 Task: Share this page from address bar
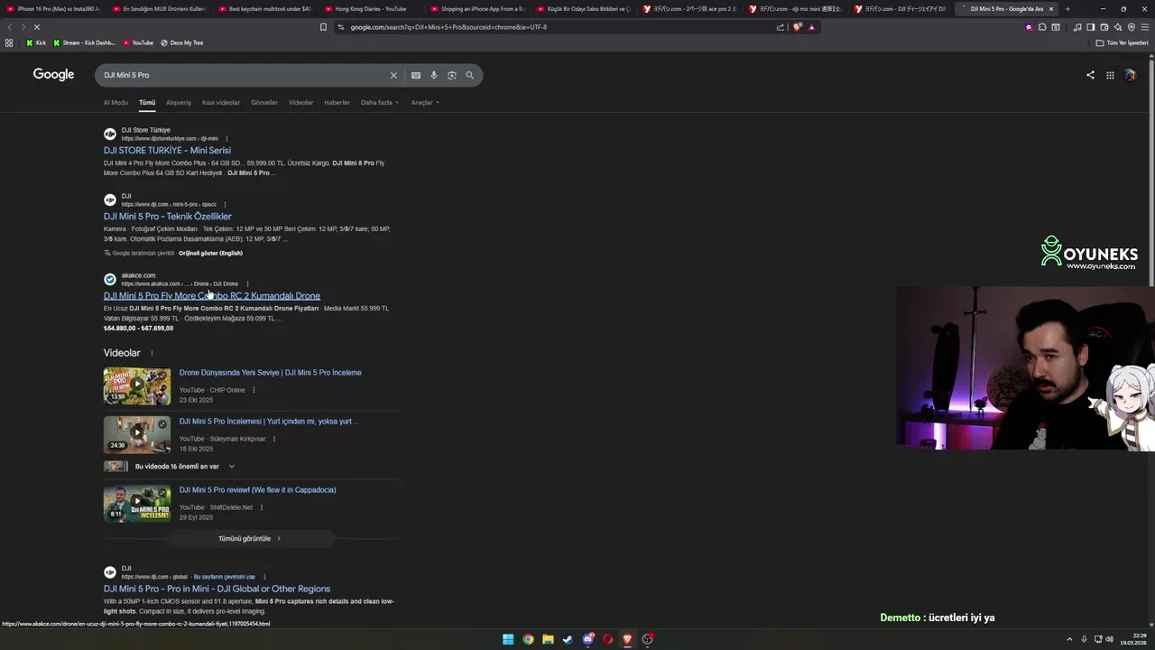pyautogui.click(x=781, y=27)
